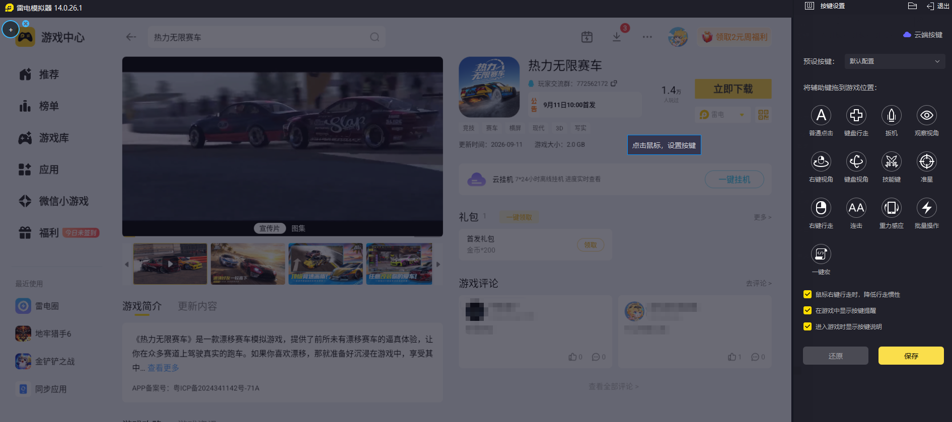The height and width of the screenshot is (422, 952).
Task: Uncheck 在游戏中显示按键提醒 checkbox
Action: point(808,310)
